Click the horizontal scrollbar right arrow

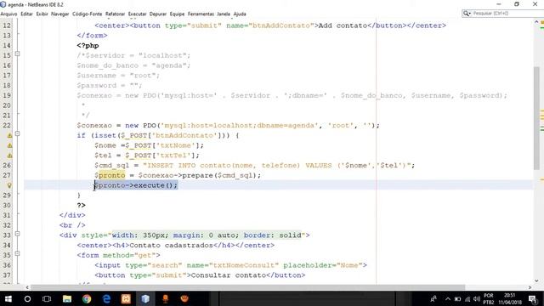pyautogui.click(x=530, y=287)
